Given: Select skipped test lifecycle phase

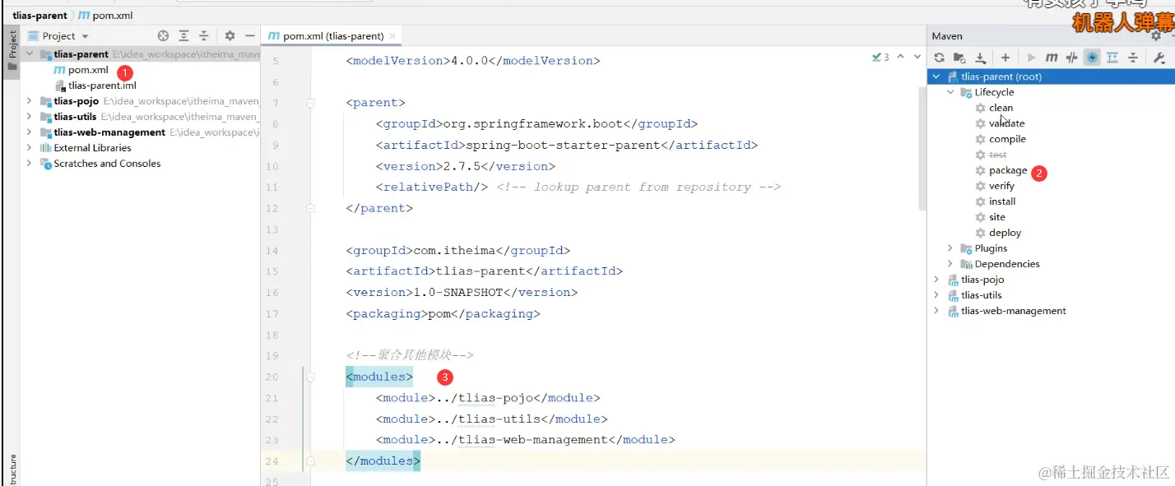Looking at the screenshot, I should (x=997, y=155).
